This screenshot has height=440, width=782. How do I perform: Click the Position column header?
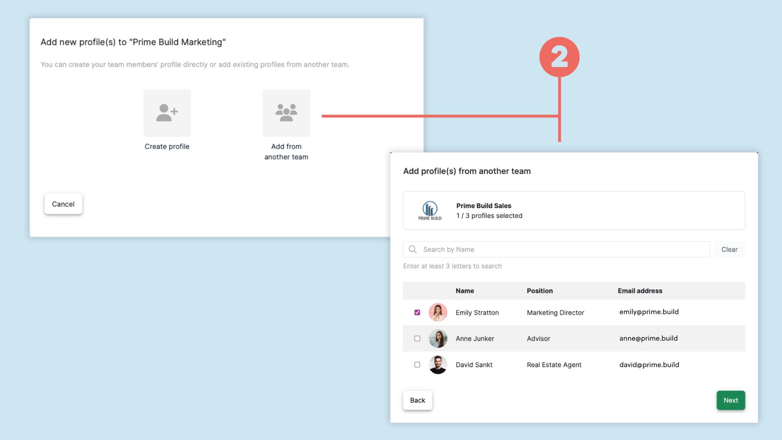pyautogui.click(x=540, y=291)
